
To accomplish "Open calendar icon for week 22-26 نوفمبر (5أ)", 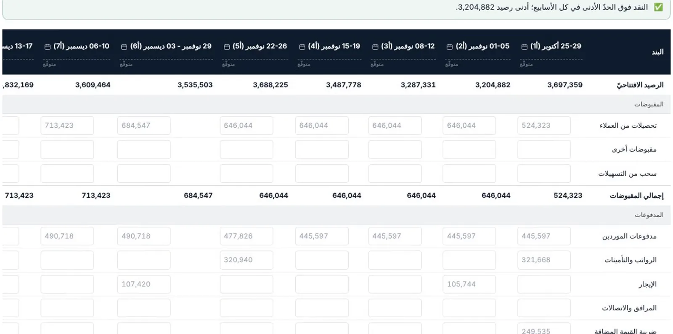I will (227, 47).
